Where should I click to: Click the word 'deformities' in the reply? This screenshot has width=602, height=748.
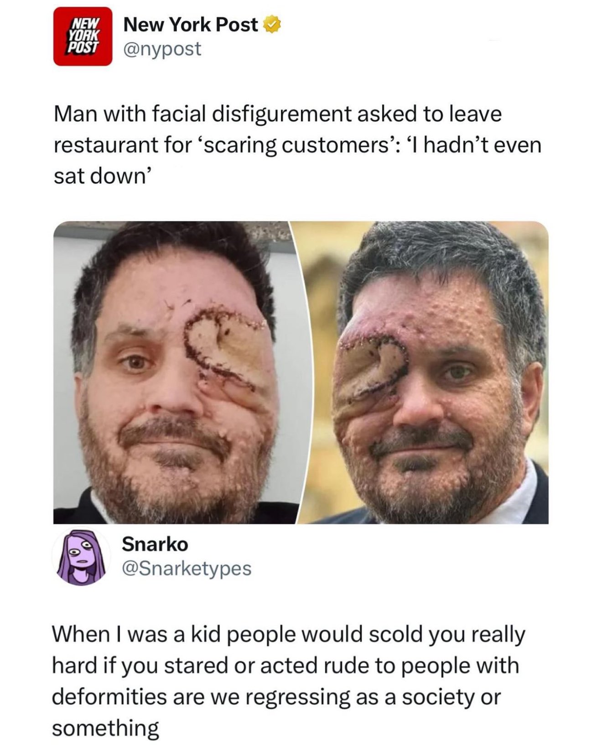coord(105,696)
